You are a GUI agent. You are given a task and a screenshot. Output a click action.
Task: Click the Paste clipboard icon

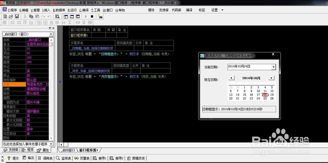click(37, 16)
